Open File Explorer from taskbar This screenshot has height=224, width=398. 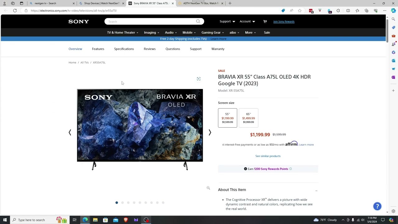pyautogui.click(x=95, y=220)
